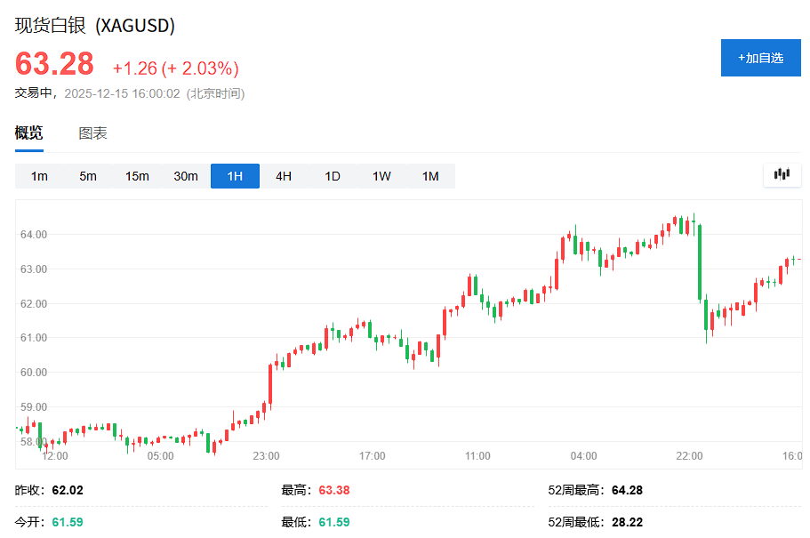Viewport: 810px width, 538px height.
Task: Select the 1W timeframe
Action: [x=381, y=175]
